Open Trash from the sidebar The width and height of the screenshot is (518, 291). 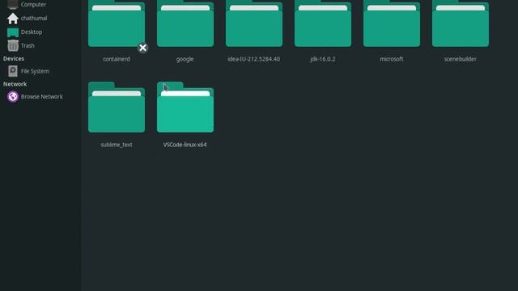click(x=28, y=45)
